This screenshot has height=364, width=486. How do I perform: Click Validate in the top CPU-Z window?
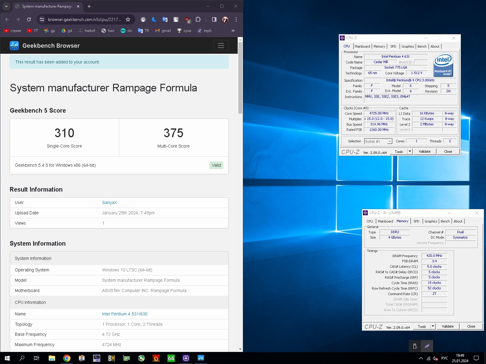click(425, 151)
